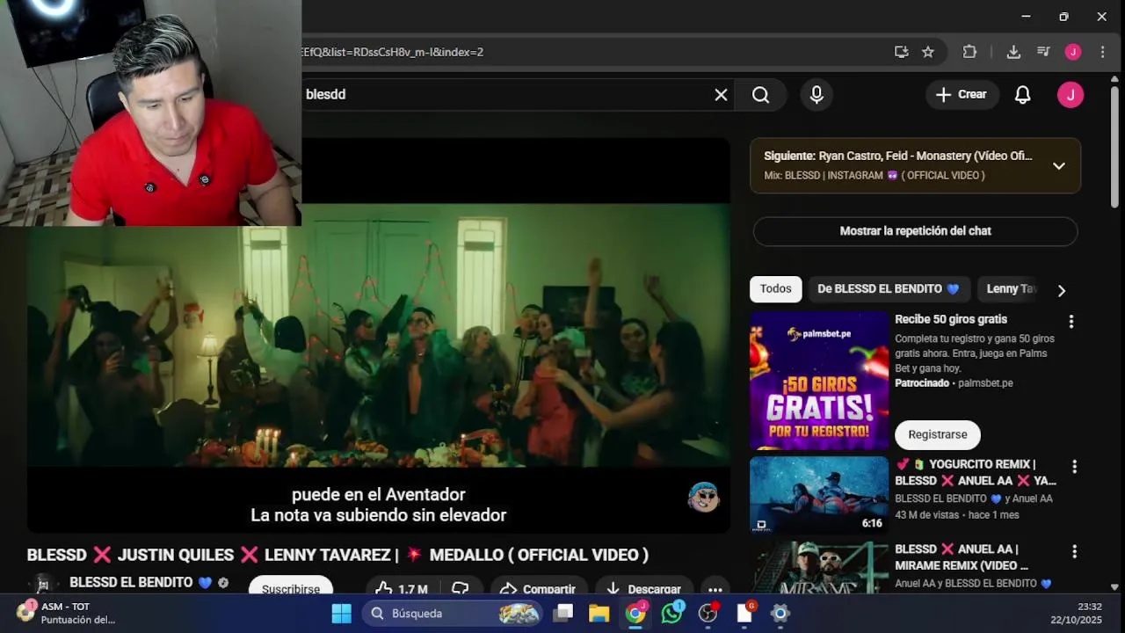Click the YOGURCITO REMIX video title

[976, 472]
